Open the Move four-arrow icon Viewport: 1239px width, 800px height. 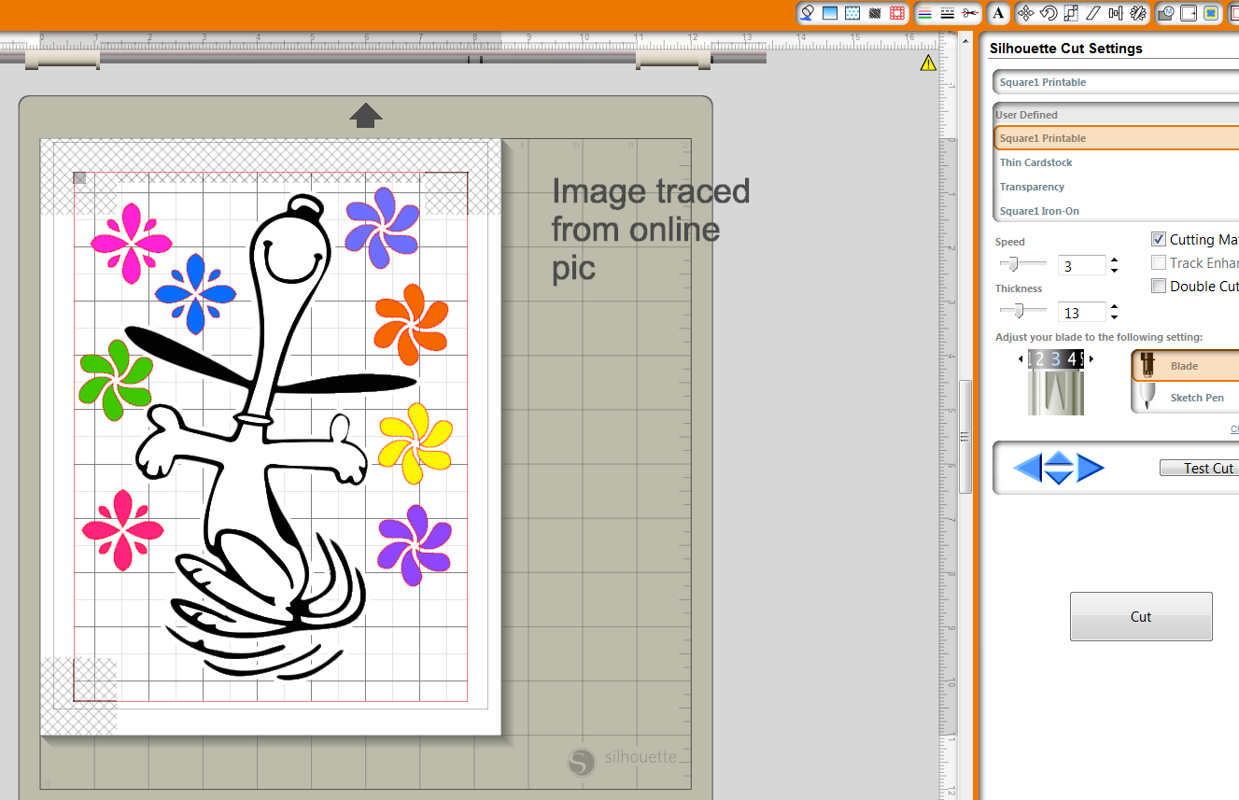pyautogui.click(x=1026, y=13)
